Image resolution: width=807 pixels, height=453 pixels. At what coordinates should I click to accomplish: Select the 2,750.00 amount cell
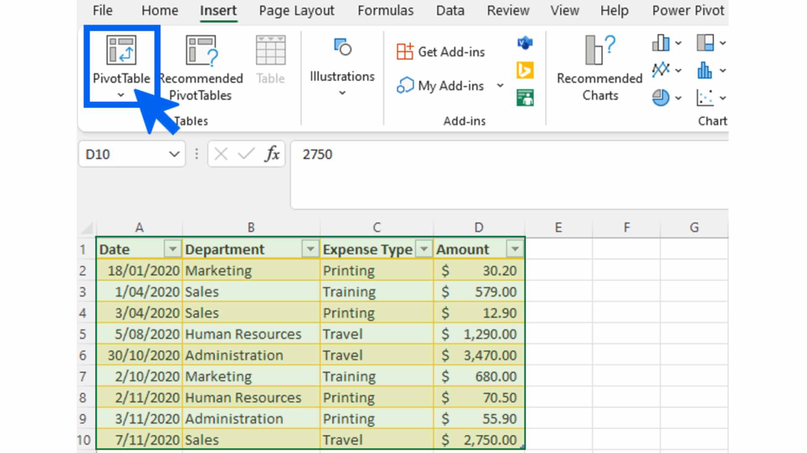[479, 440]
